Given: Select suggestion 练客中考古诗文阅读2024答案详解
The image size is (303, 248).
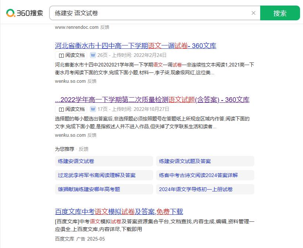Looking at the screenshot, I should click(x=205, y=175).
